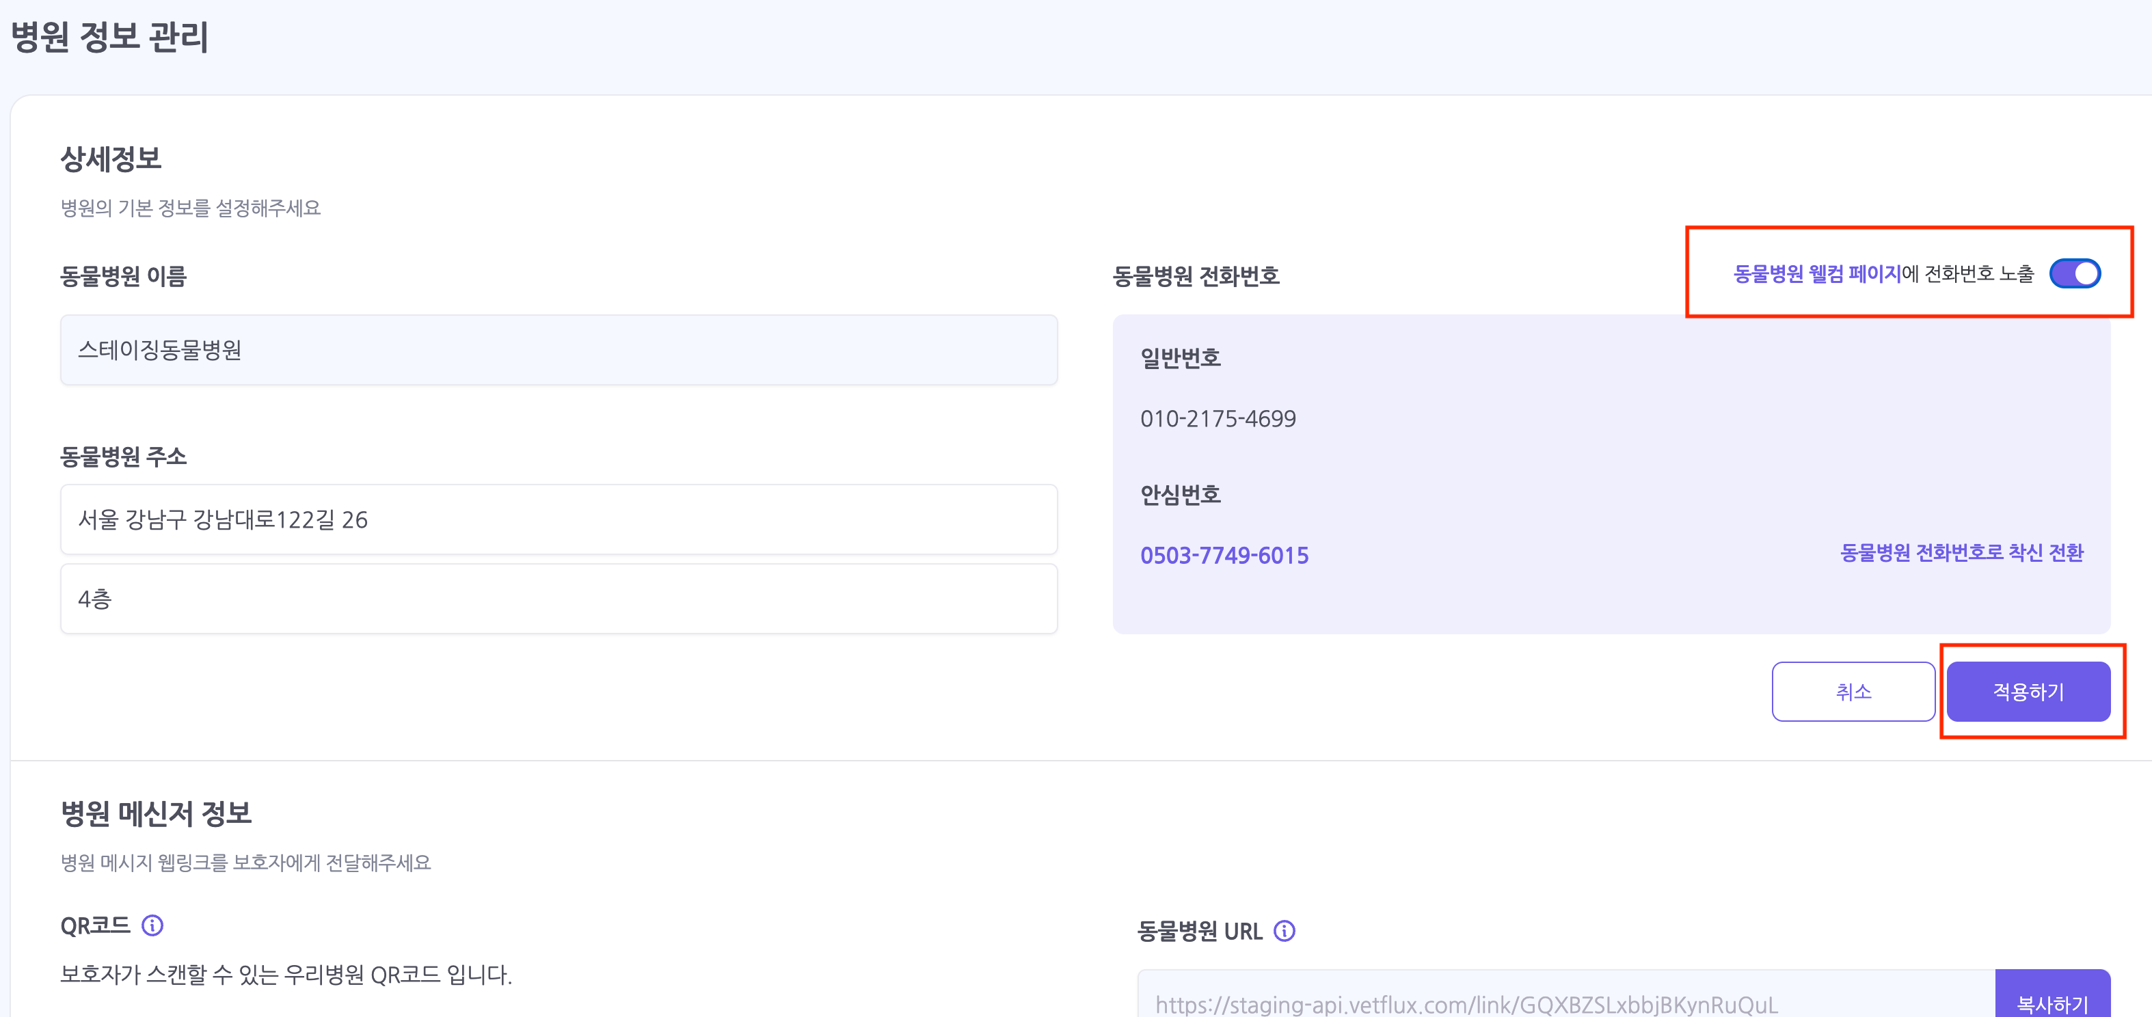2152x1017 pixels.
Task: Click the 병원 정보 관리 page title
Action: pos(109,37)
